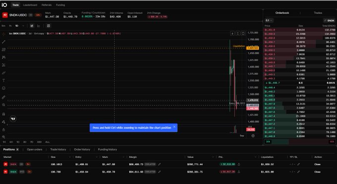Open the candlestick chart type selector
Screen dimensions: 337x184
coord(32,26)
